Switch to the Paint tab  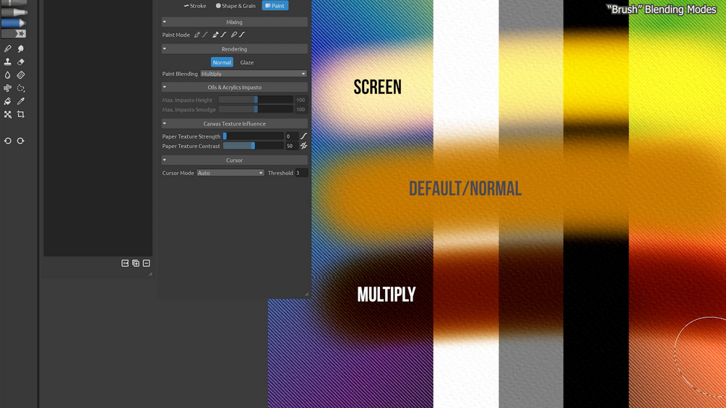(275, 6)
